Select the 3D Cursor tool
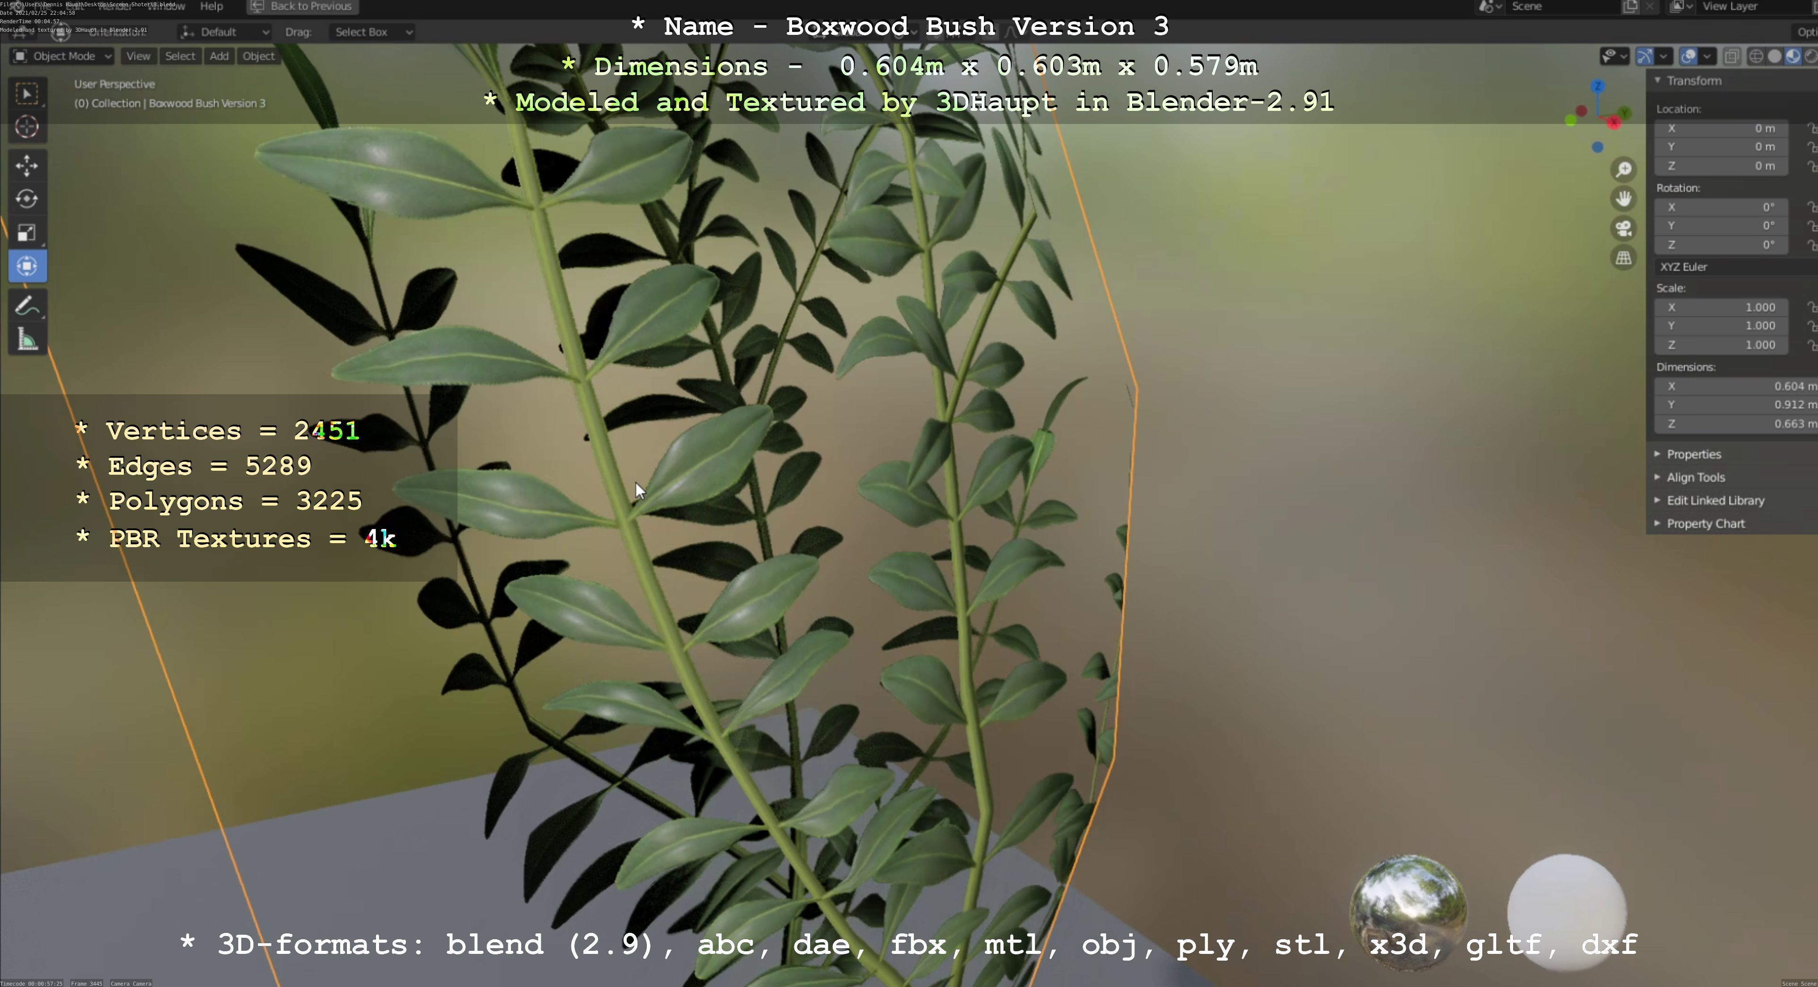 [x=27, y=127]
